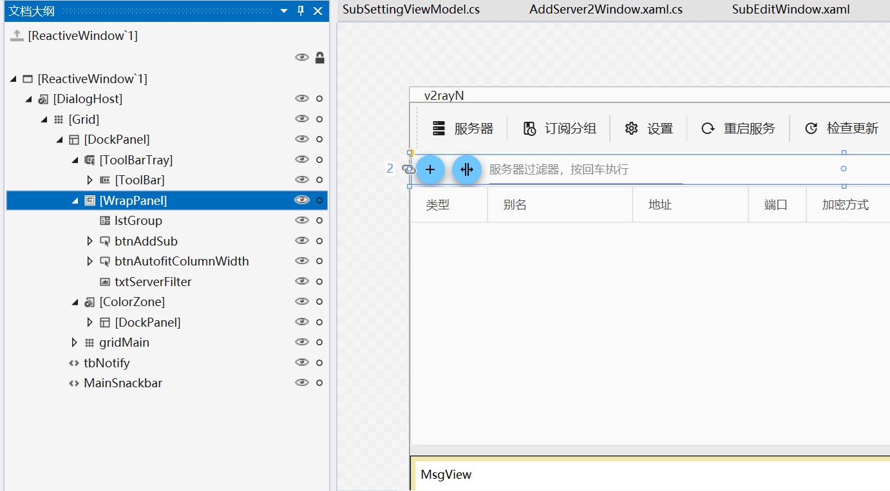Screen dimensions: 890x491
Task: Click the pin icon in document outline header
Action: 301,11
